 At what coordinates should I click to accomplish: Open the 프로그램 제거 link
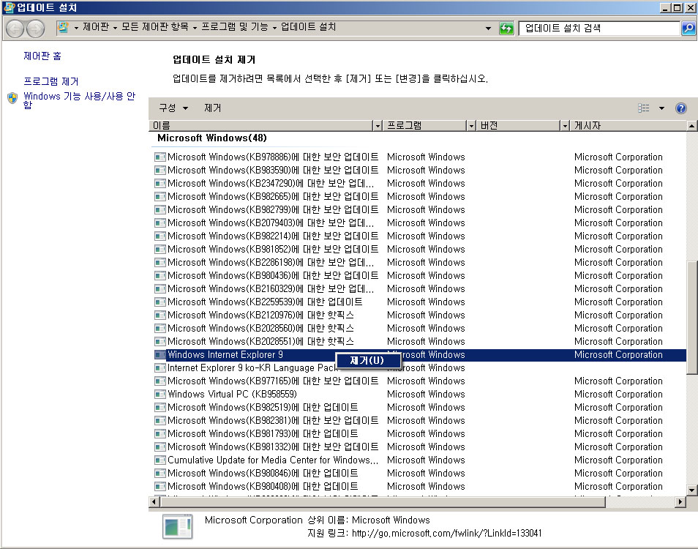50,81
